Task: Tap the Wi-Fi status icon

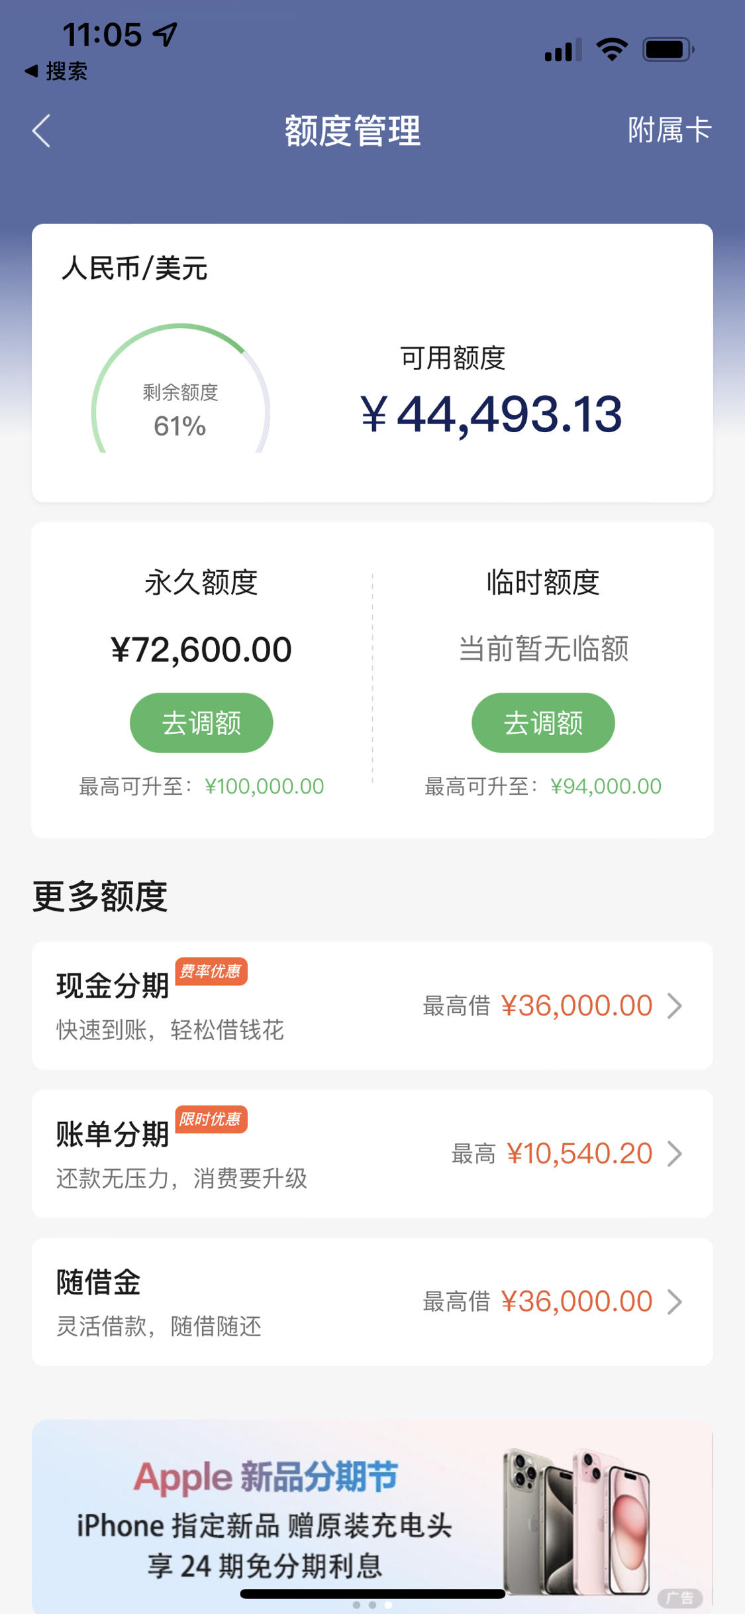Action: tap(612, 49)
